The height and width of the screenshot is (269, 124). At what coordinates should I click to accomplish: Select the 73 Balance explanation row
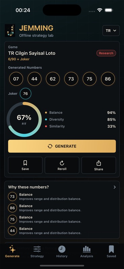click(x=62, y=197)
